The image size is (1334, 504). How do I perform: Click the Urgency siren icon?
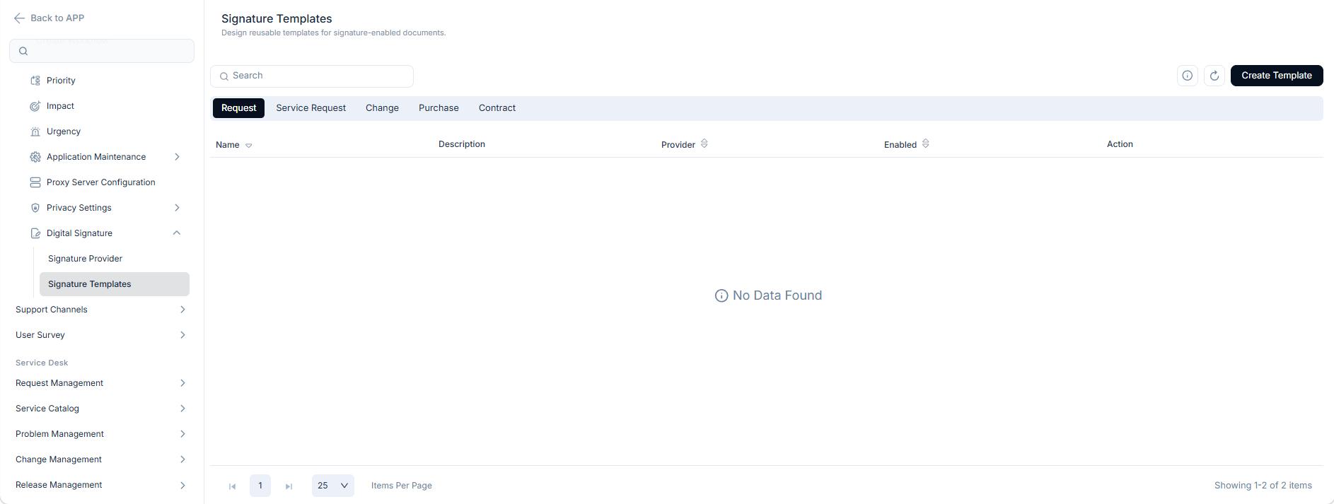click(35, 131)
